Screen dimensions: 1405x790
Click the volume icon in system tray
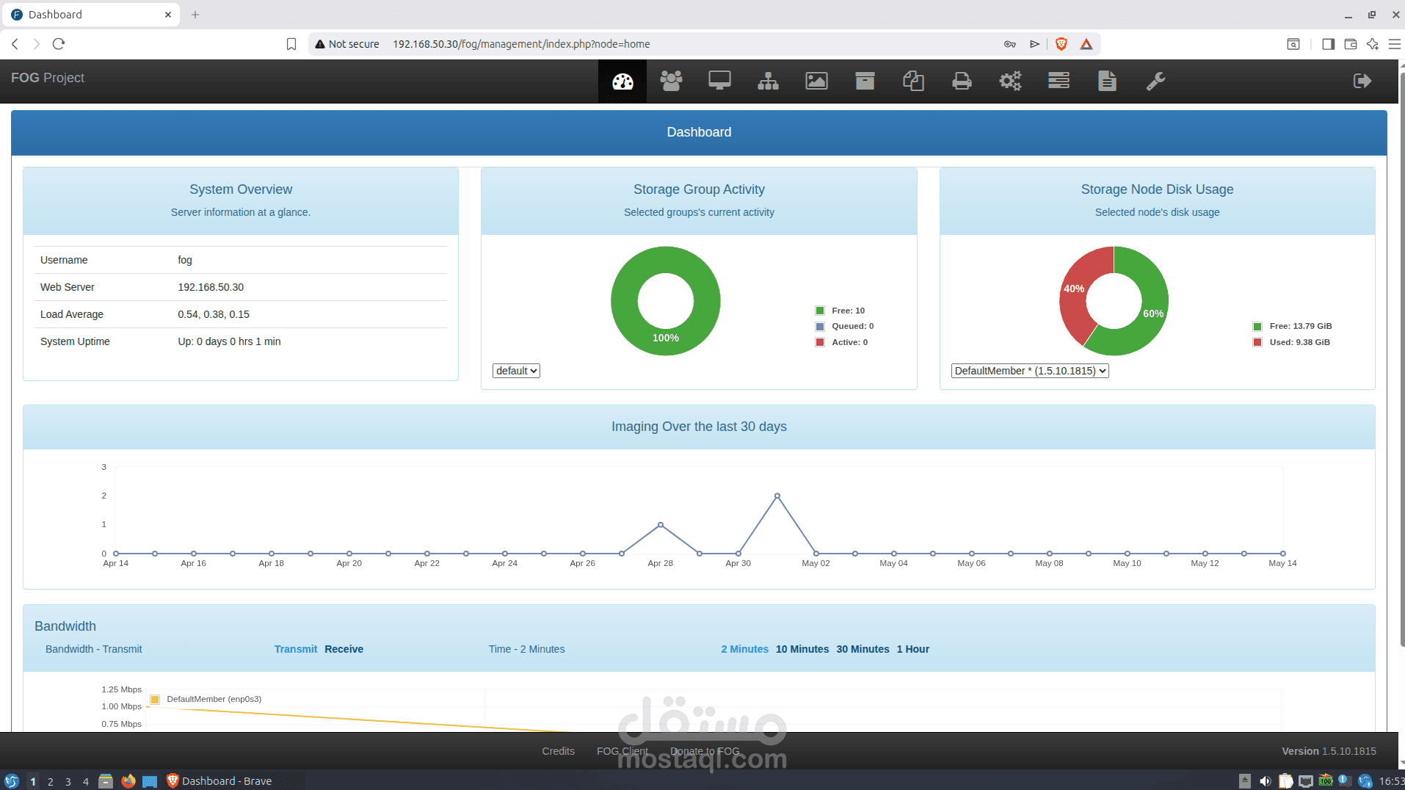[1266, 781]
